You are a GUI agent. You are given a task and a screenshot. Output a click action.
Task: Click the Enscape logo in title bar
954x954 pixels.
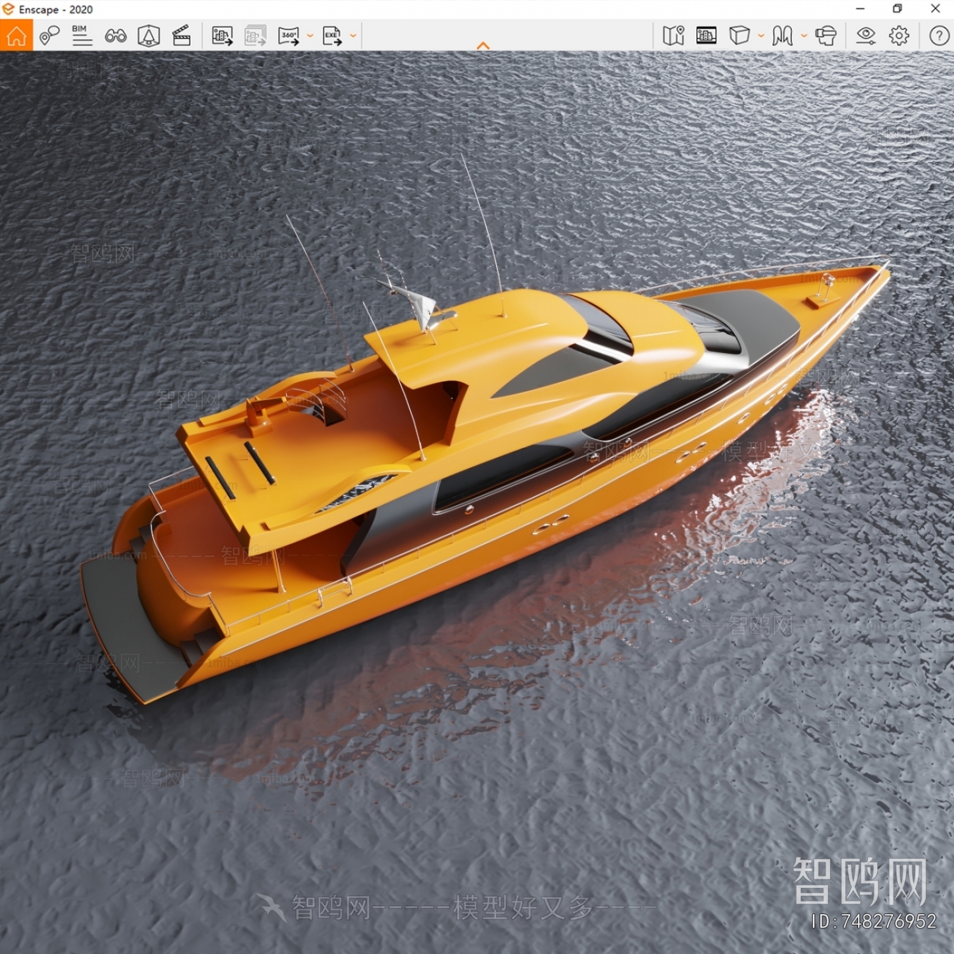point(8,9)
